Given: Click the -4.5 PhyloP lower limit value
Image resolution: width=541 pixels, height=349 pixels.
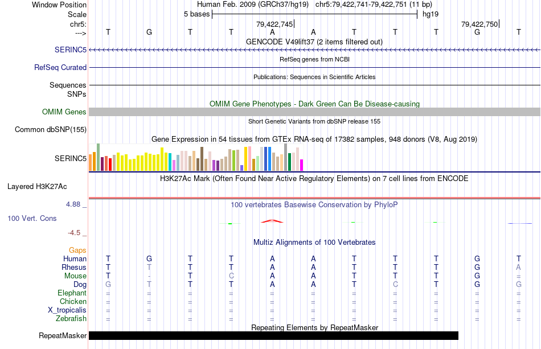Looking at the screenshot, I should (74, 233).
